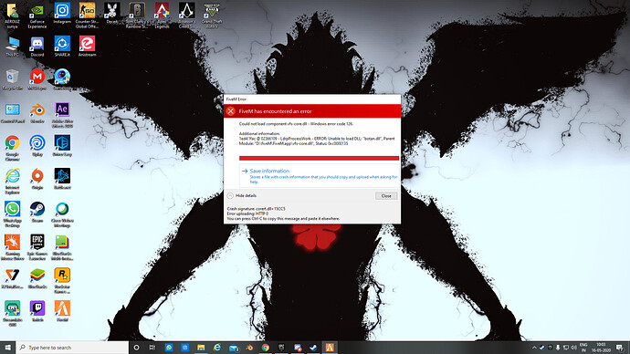
Task: Open the Instagram desktop icon
Action: [62, 14]
